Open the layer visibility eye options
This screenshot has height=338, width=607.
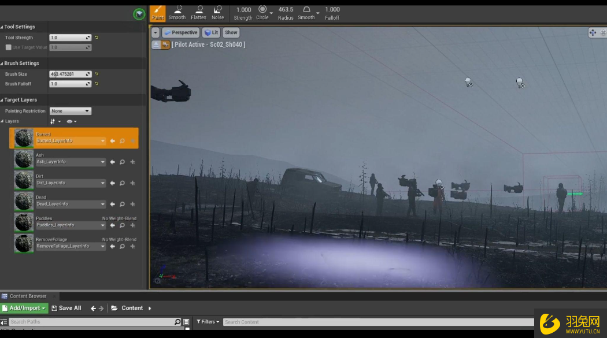click(x=71, y=121)
